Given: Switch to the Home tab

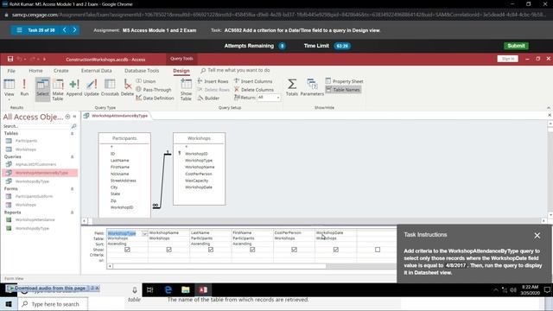Looking at the screenshot, I should [x=35, y=71].
